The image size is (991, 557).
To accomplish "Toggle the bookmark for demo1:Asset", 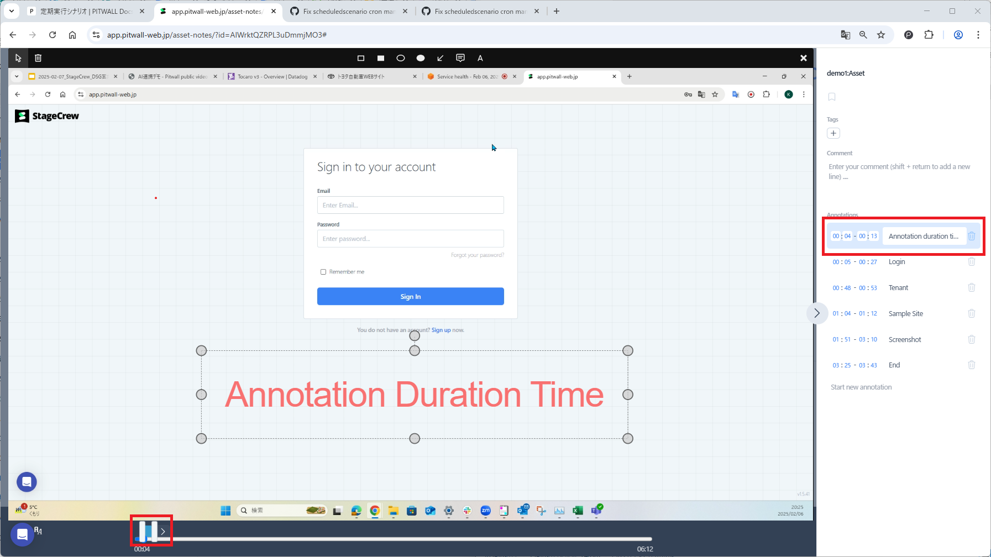I will pos(832,97).
